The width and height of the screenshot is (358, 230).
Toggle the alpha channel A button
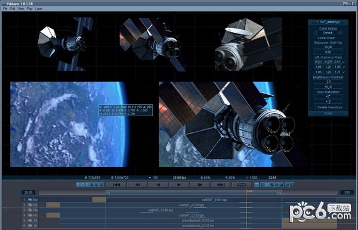click(92, 185)
